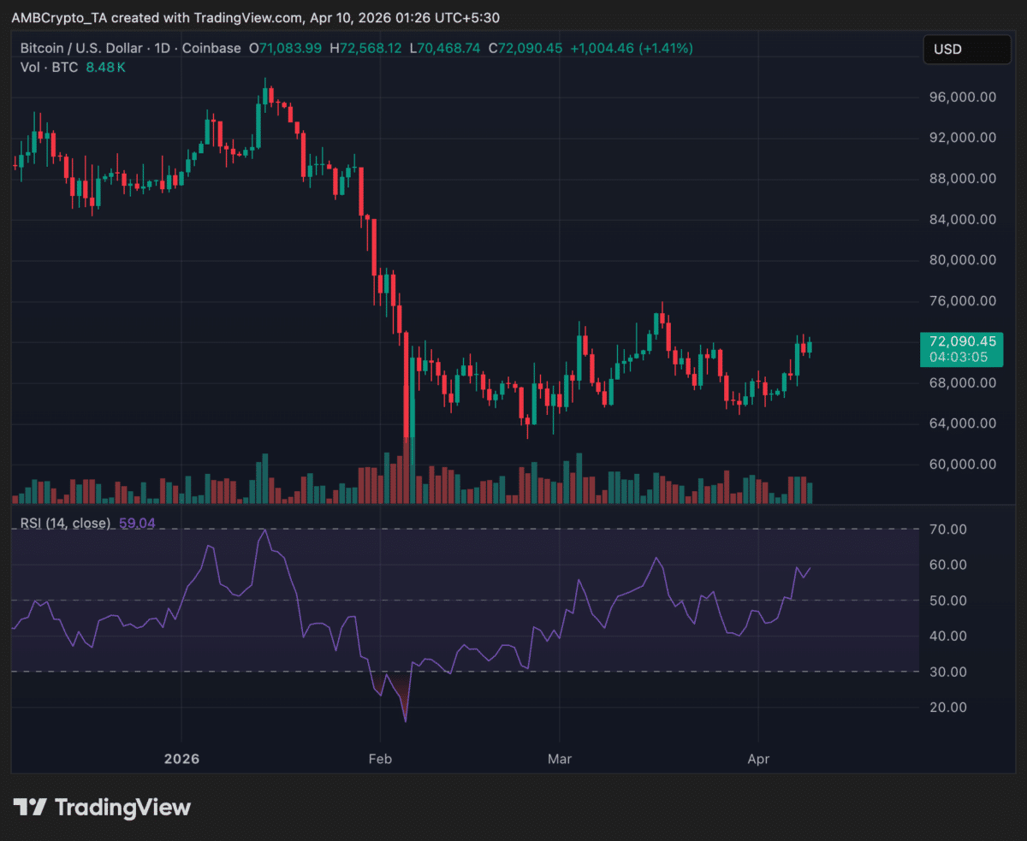Select the 2026 marker on time axis
1027x841 pixels.
click(x=181, y=759)
